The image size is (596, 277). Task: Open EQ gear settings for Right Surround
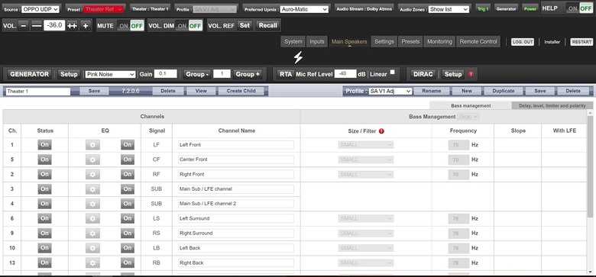pyautogui.click(x=92, y=234)
